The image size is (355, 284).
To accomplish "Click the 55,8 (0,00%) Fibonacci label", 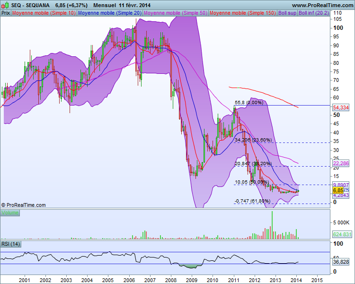I will (249, 103).
